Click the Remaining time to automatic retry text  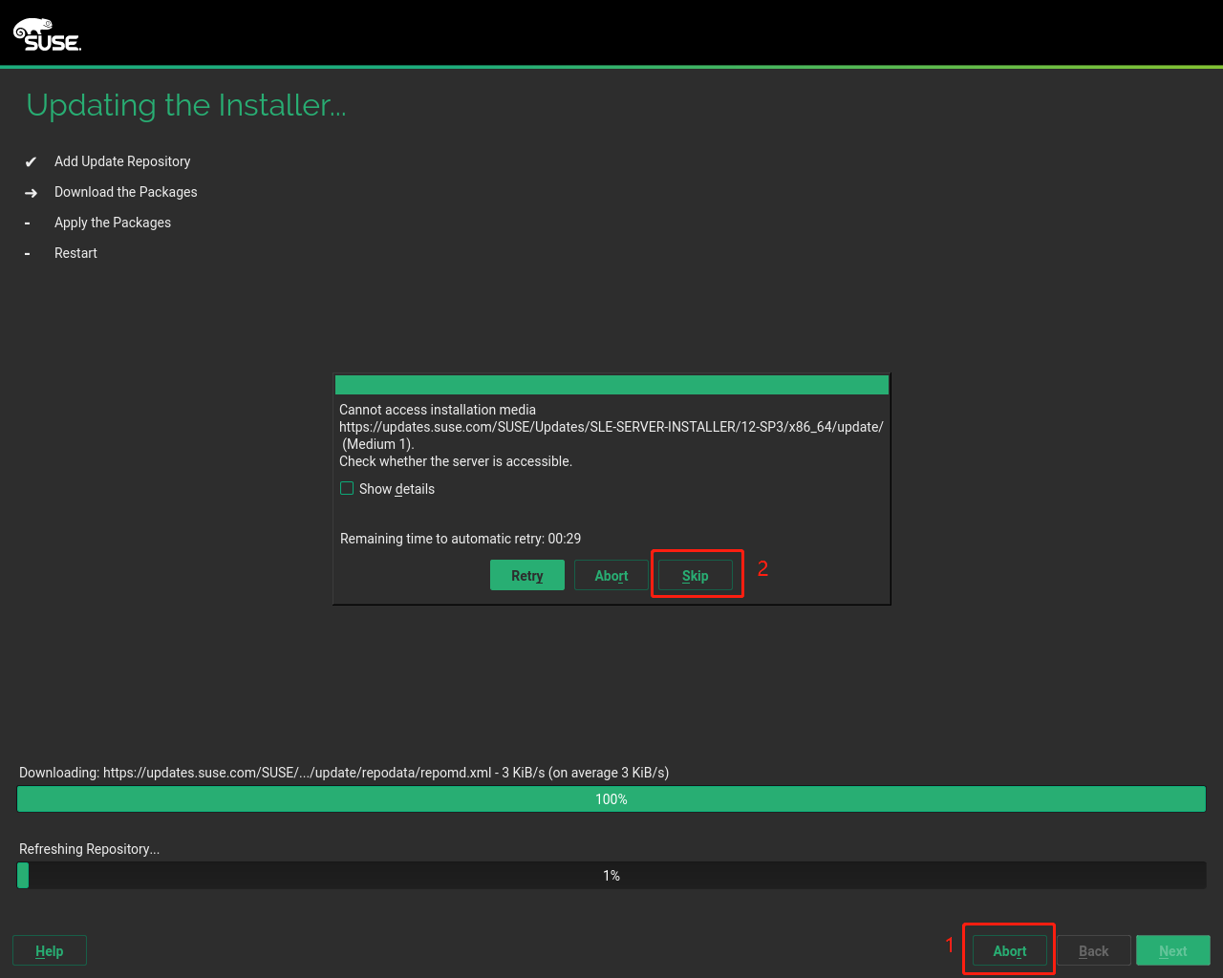click(x=461, y=539)
